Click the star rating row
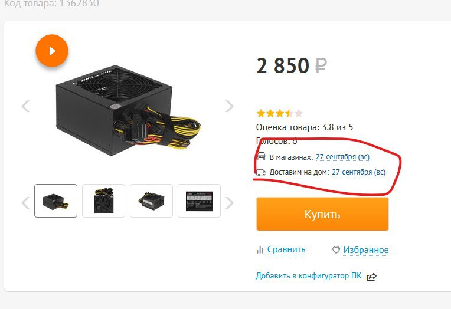This screenshot has height=309, width=451. pyautogui.click(x=280, y=113)
